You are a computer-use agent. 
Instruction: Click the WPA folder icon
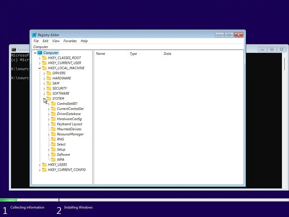53,160
